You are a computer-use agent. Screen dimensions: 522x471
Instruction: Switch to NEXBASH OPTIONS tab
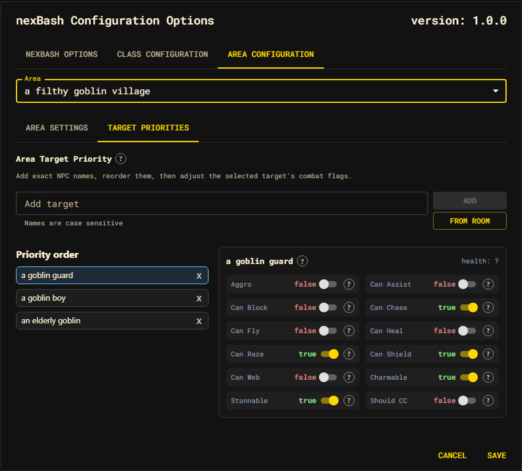coord(61,54)
